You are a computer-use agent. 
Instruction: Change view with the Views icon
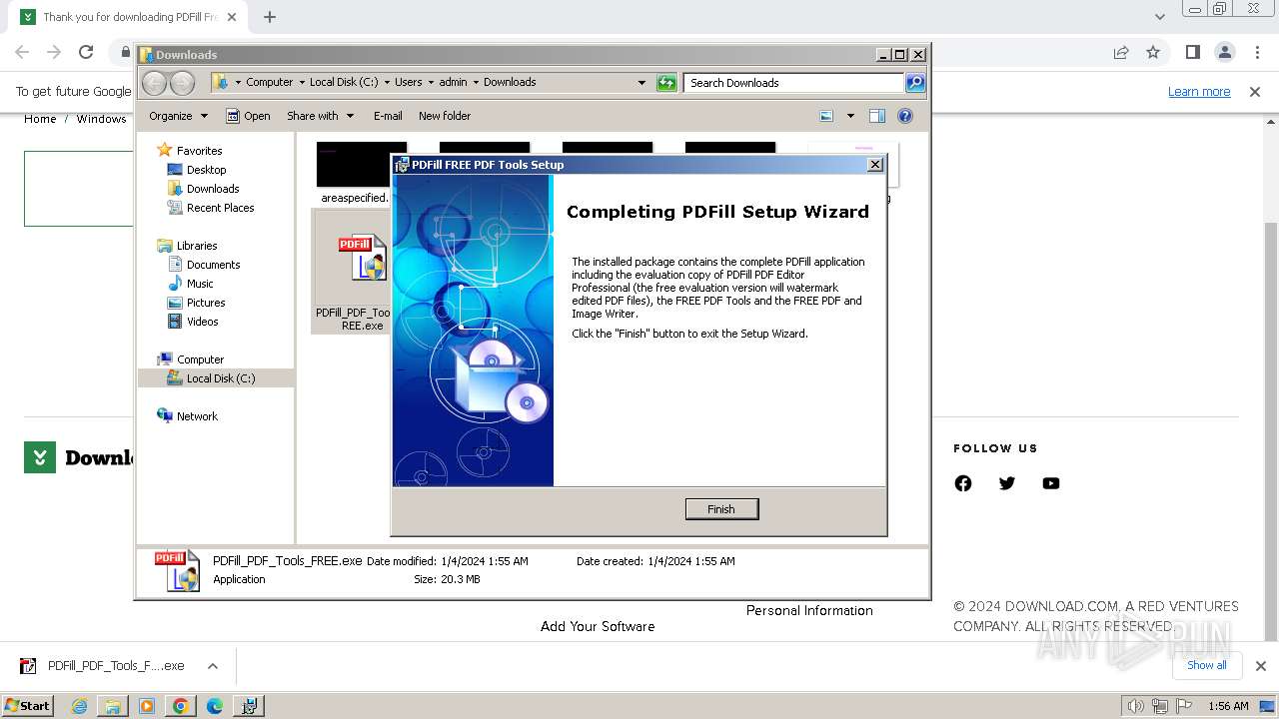[x=826, y=116]
